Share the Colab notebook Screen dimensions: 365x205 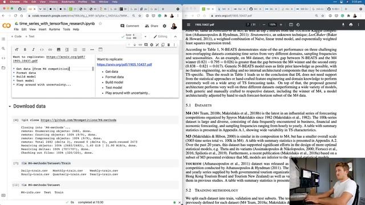tap(152, 26)
